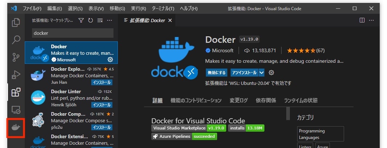The width and height of the screenshot is (387, 148).
Task: Open the installs 13.18M badge
Action: [246, 128]
